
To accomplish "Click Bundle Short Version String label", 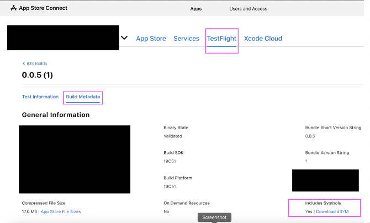I will (x=333, y=128).
